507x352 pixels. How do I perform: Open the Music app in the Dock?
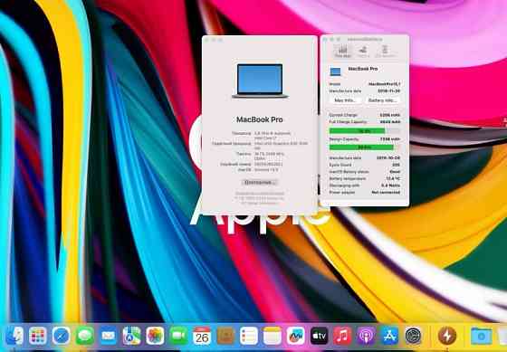343,336
